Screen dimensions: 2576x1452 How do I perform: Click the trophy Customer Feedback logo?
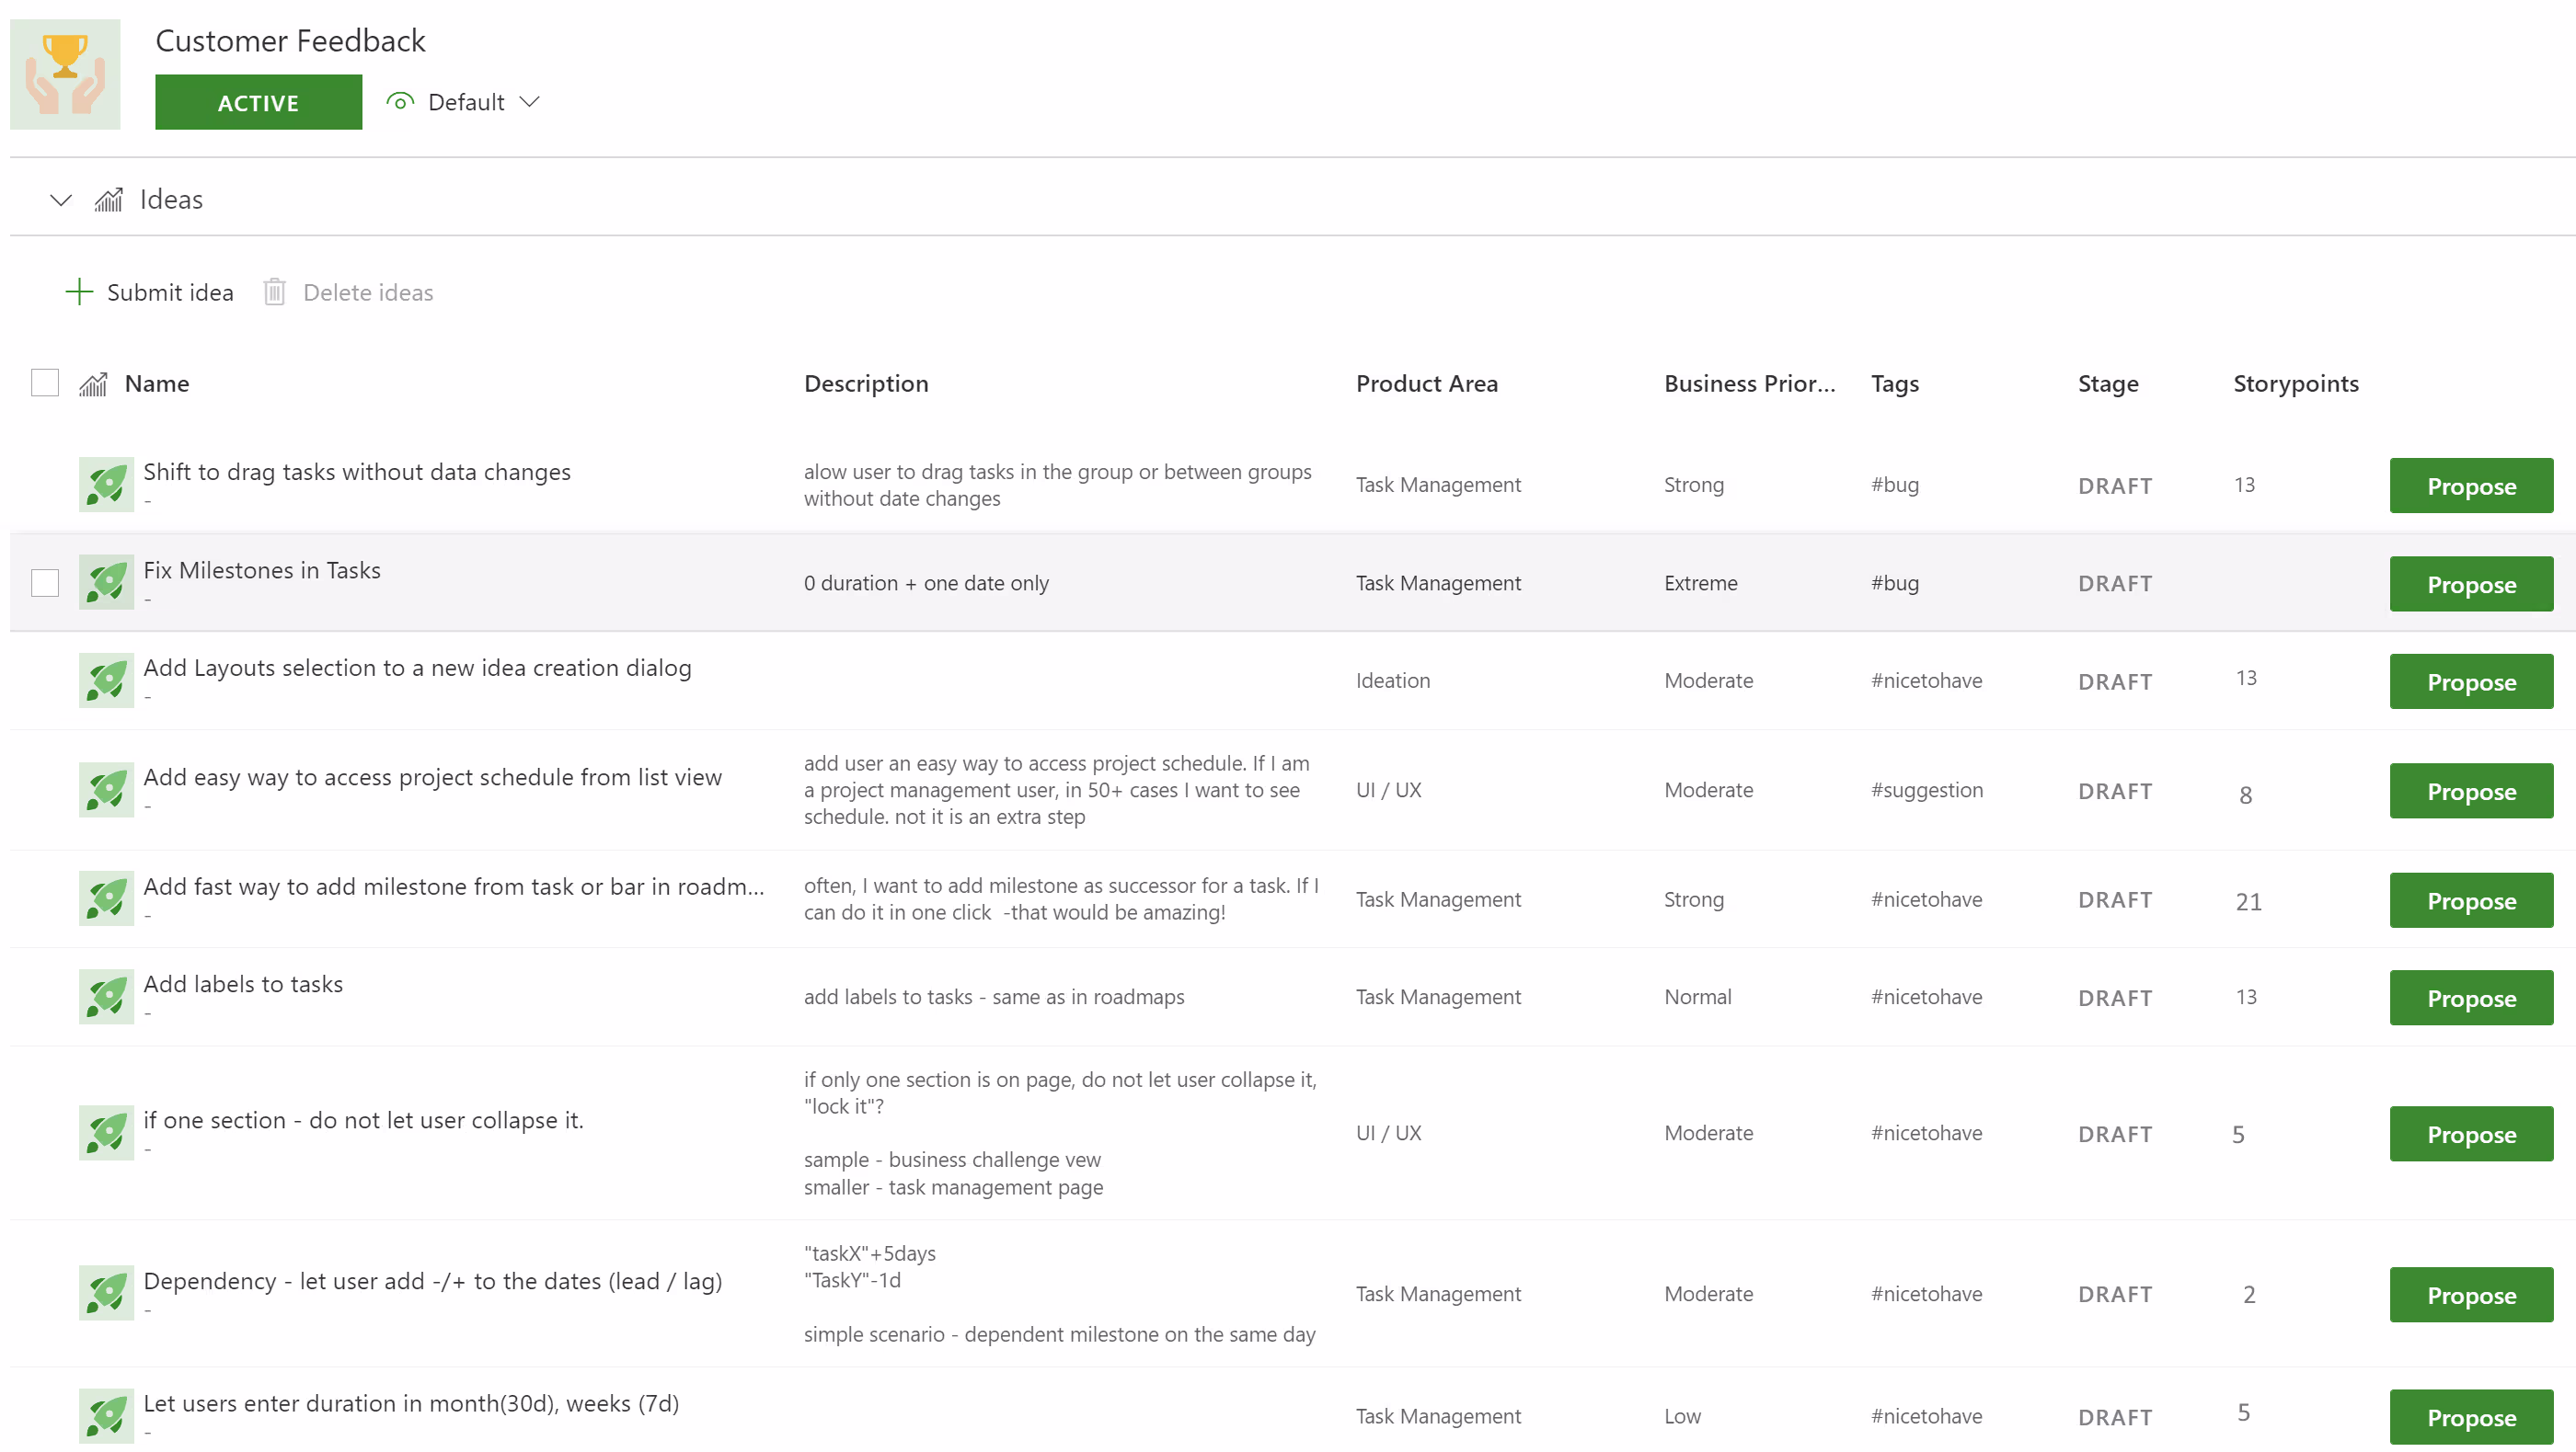pos(65,74)
